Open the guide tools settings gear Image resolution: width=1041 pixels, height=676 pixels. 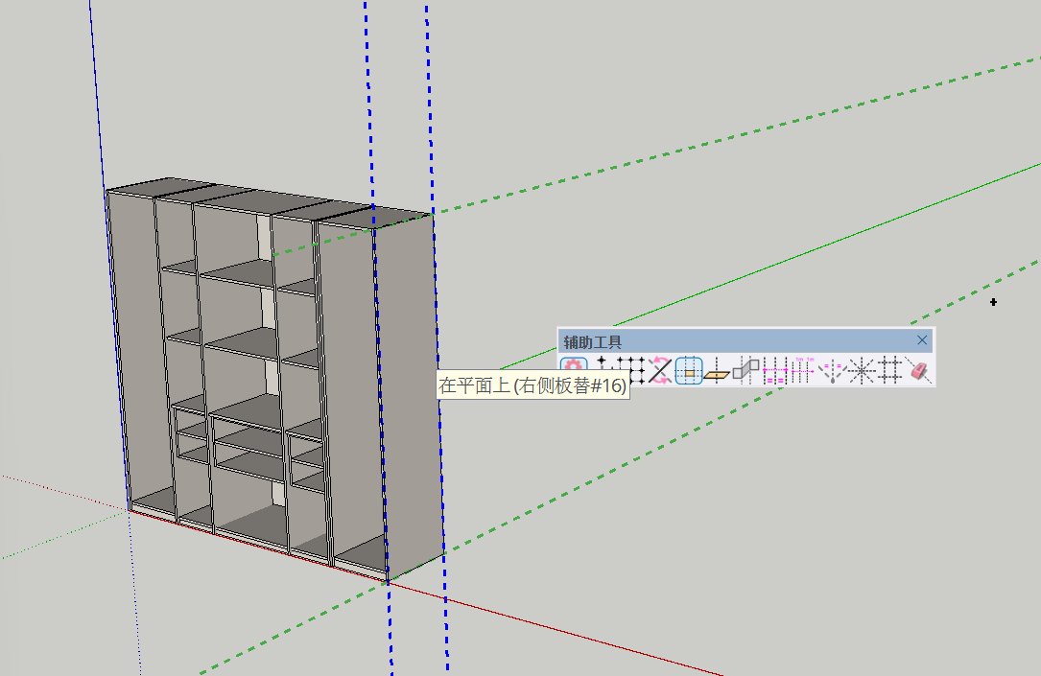574,370
